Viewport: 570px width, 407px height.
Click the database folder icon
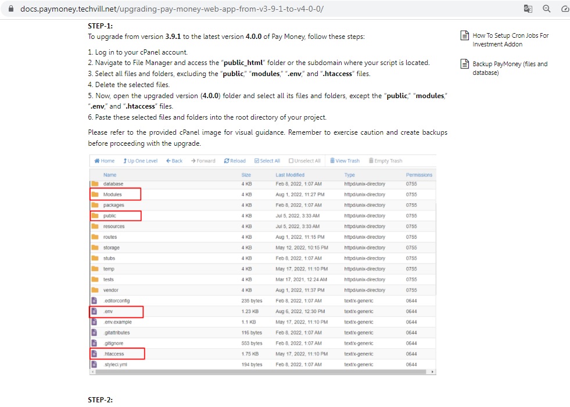pos(95,184)
